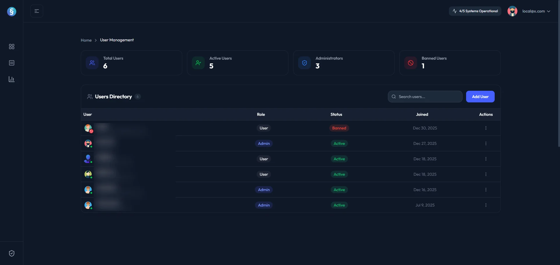560x265 pixels.
Task: Open the actions menu for the Dec 27, 2025 admin
Action: pyautogui.click(x=486, y=143)
